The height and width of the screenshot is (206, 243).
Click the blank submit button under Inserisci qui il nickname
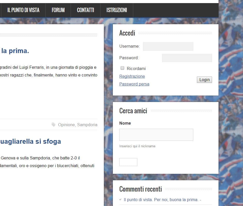coord(128,162)
